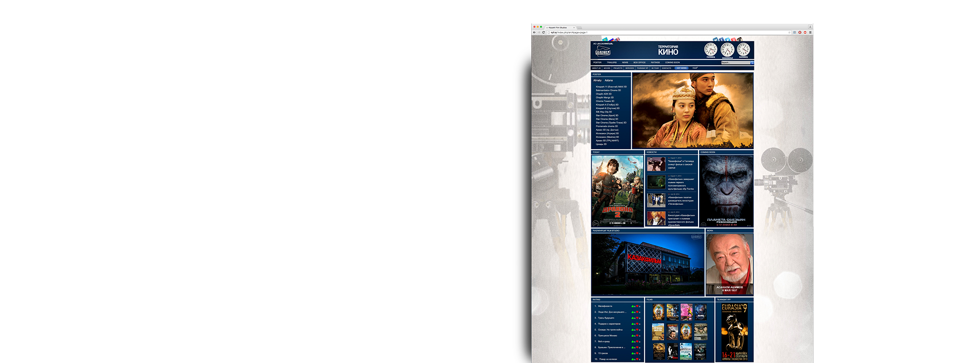This screenshot has width=968, height=363.
Task: Click the Асанали Ашимов portrait
Action: [x=729, y=264]
